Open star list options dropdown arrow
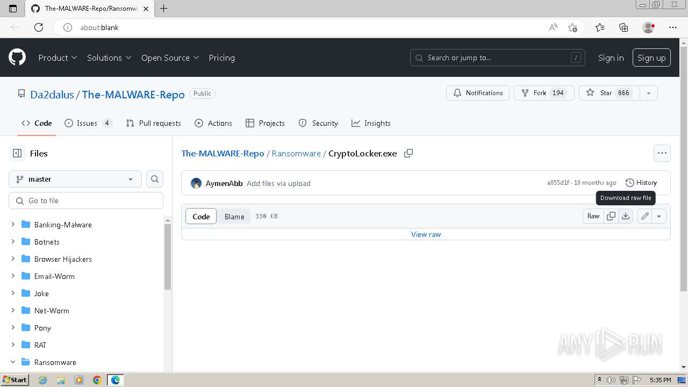 tap(649, 93)
